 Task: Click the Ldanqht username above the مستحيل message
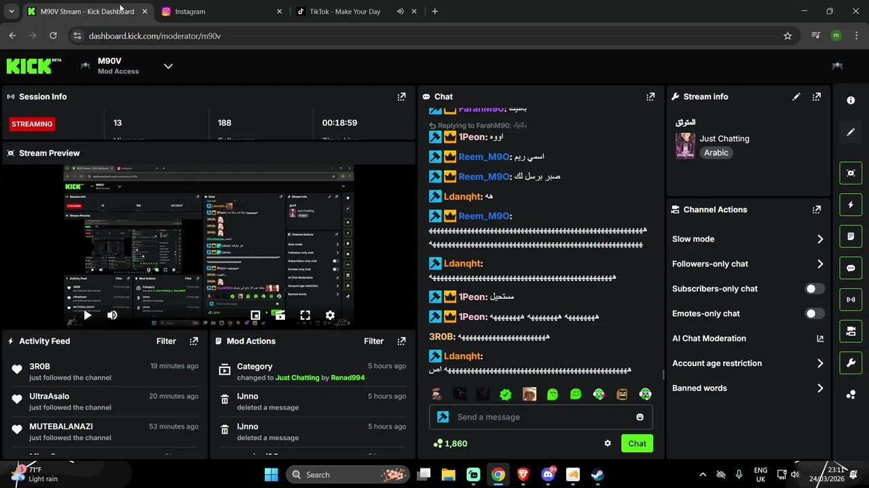(x=463, y=264)
